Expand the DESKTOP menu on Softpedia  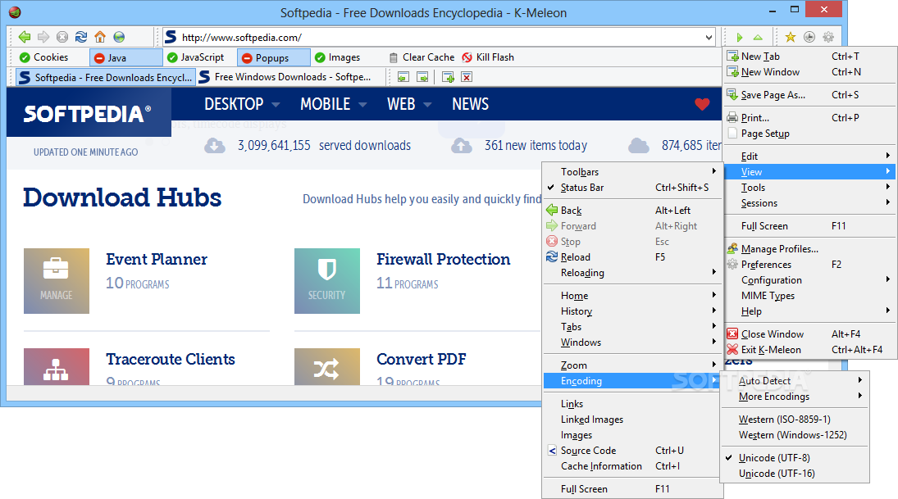tap(242, 104)
